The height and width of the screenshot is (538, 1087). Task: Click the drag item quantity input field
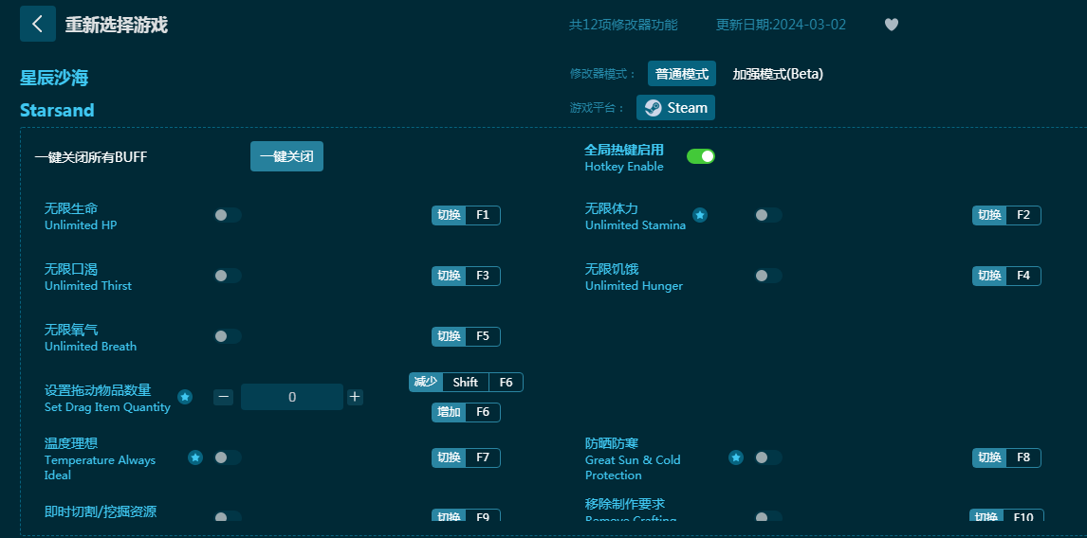tap(291, 397)
